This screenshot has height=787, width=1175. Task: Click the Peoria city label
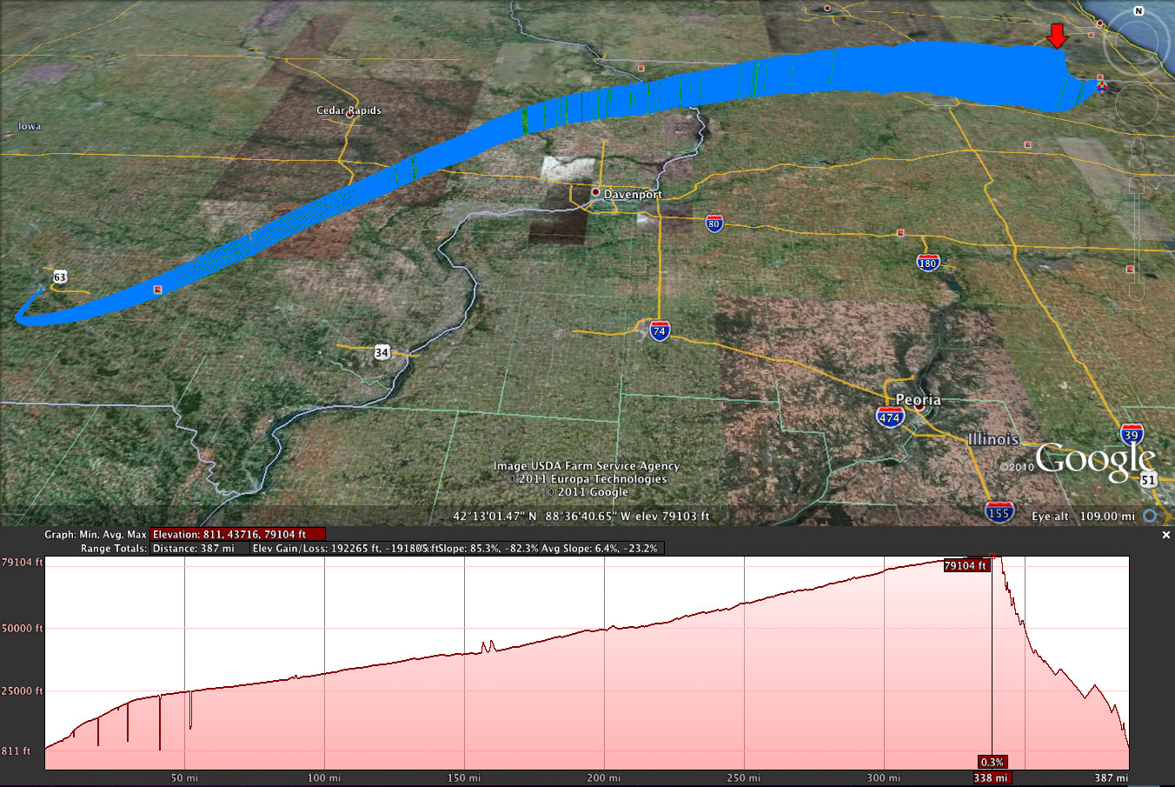[x=918, y=399]
